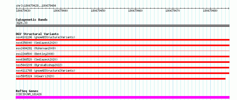Open variant esv2484281 (McKernan2009) label
237x100 pixels.
pos(36,48)
